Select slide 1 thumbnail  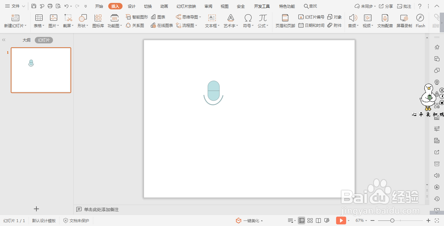point(41,70)
